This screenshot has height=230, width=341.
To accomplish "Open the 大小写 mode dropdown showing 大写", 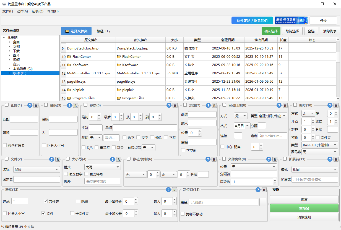I will (x=102, y=167).
